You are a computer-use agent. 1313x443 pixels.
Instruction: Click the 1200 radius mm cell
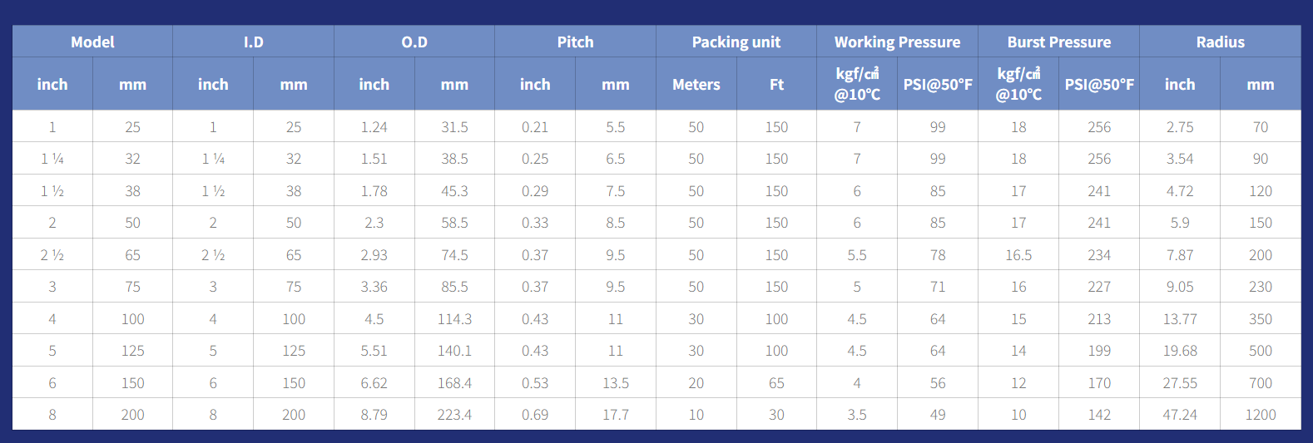pos(1261,415)
